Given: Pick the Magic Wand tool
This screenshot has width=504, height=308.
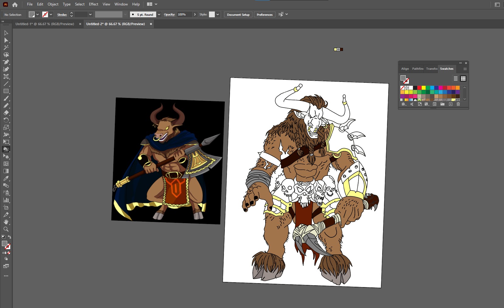Looking at the screenshot, I should coord(6,47).
